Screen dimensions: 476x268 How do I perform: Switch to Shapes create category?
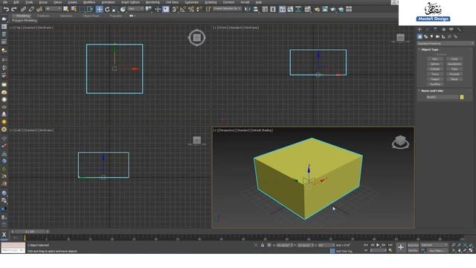click(x=425, y=36)
